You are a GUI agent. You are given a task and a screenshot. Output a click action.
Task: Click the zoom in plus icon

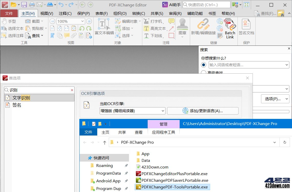click(x=89, y=21)
